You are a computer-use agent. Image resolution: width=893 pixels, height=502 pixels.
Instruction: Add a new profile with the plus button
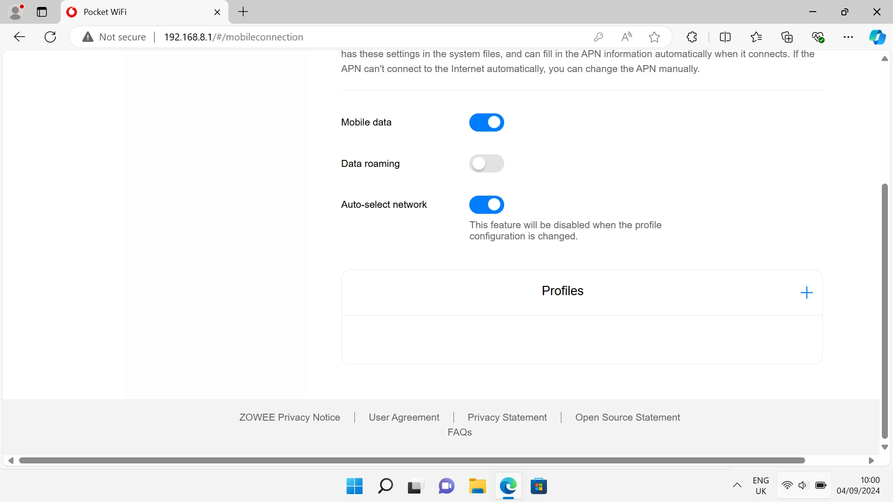click(x=806, y=292)
